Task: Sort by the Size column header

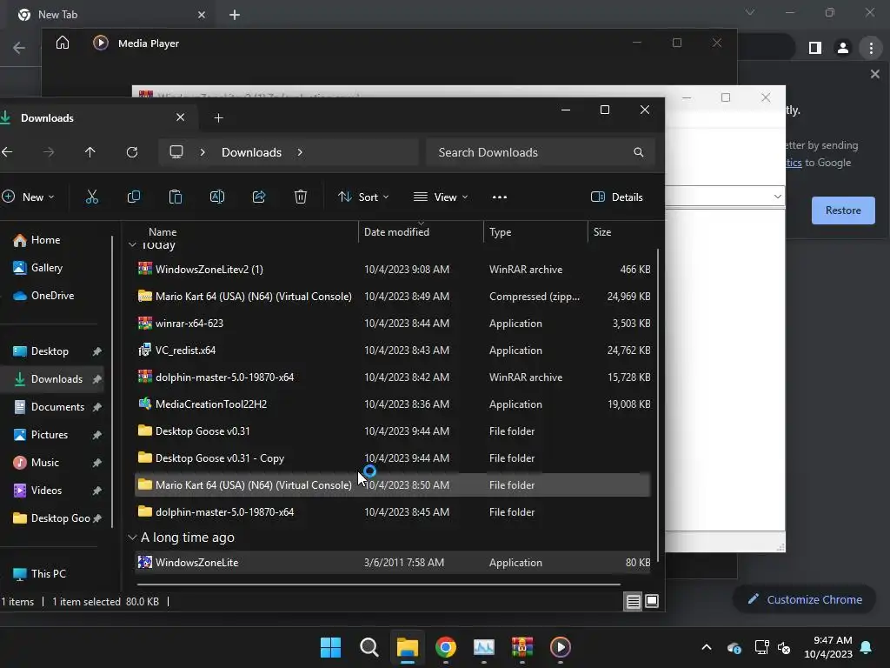Action: 602,231
